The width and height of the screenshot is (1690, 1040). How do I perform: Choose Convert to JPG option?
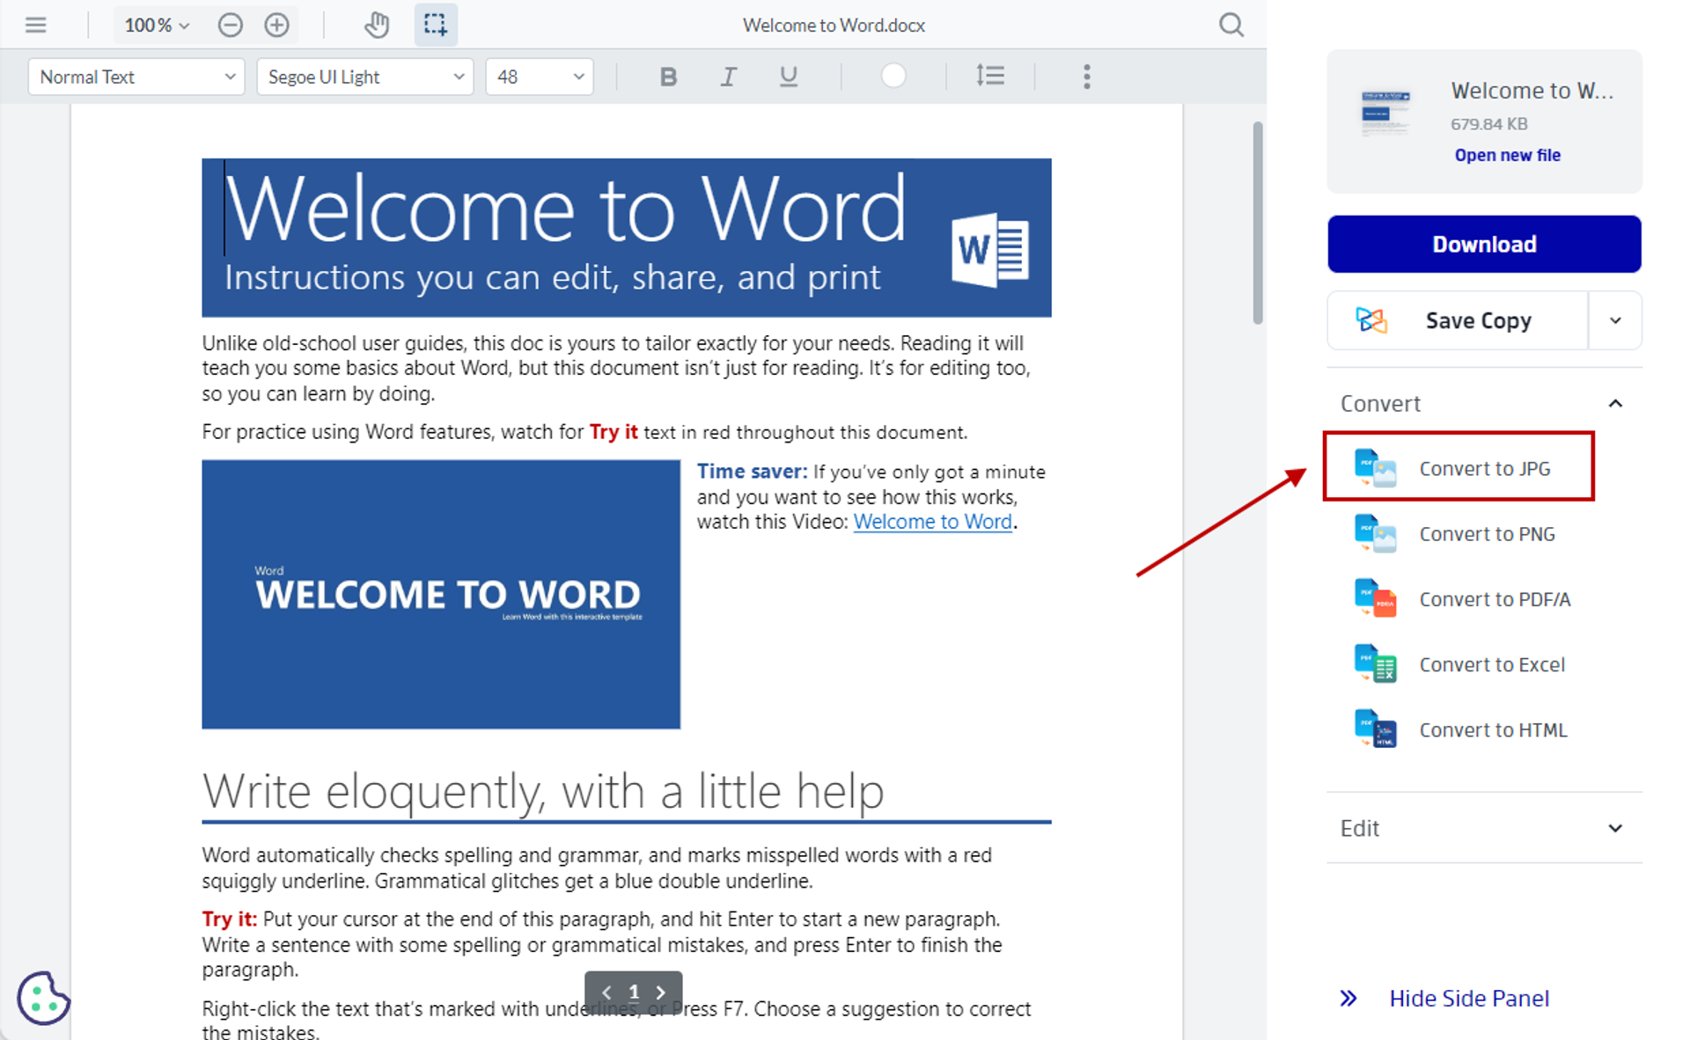click(x=1484, y=468)
